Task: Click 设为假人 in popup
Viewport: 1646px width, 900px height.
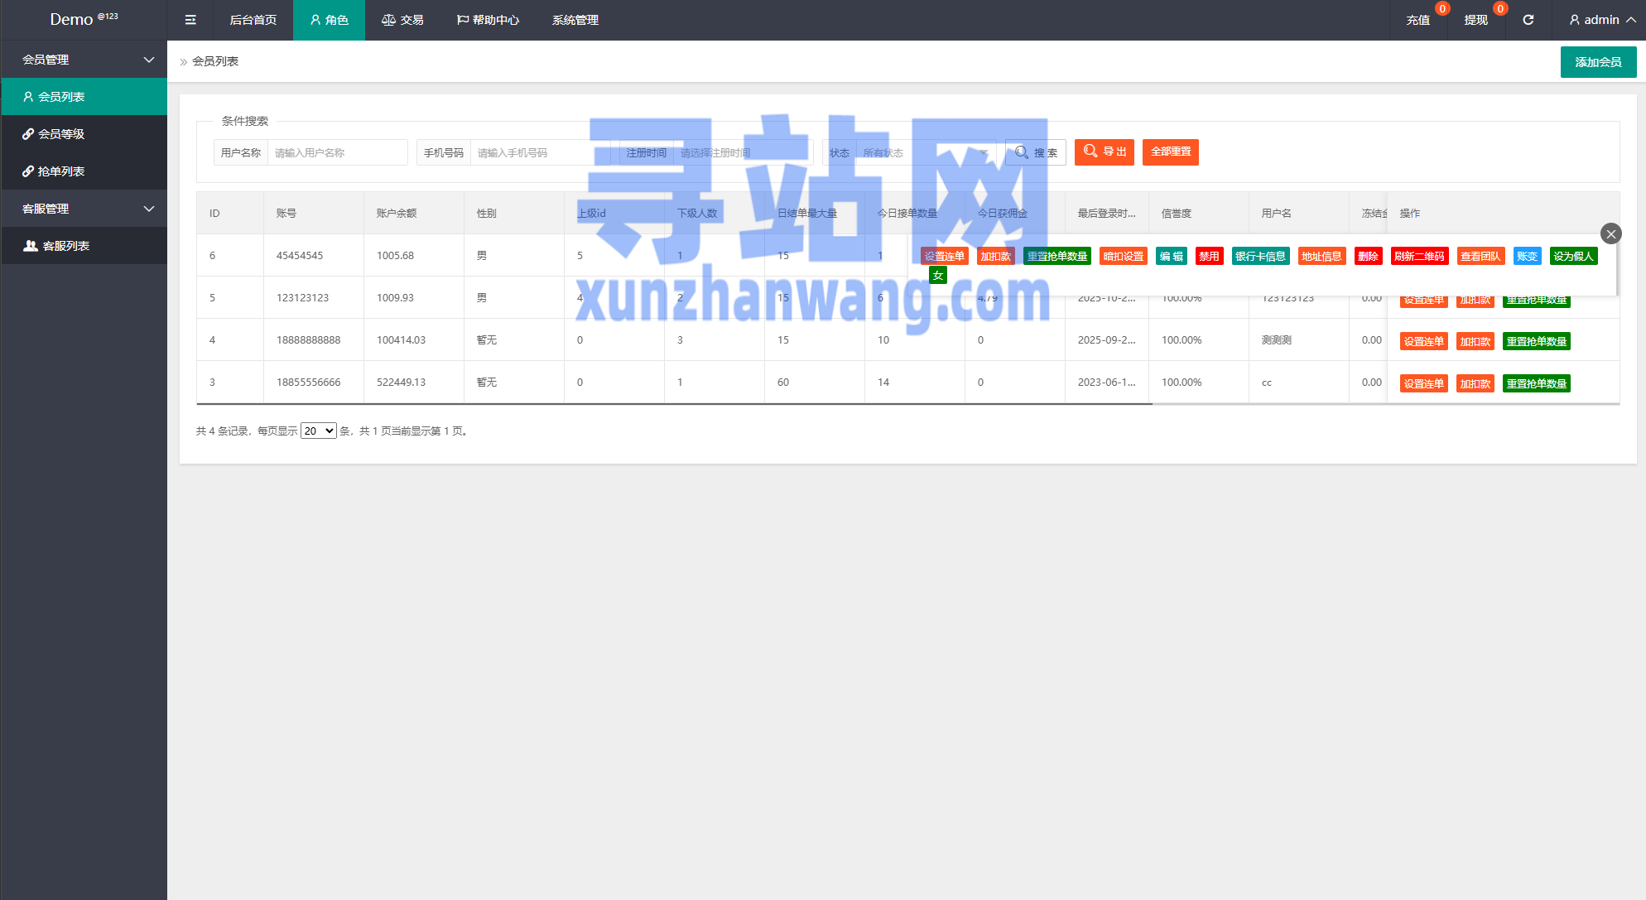Action: point(1573,257)
